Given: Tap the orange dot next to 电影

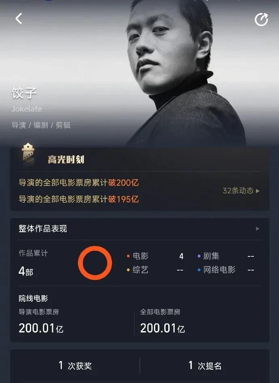Looking at the screenshot, I should pyautogui.click(x=128, y=256).
